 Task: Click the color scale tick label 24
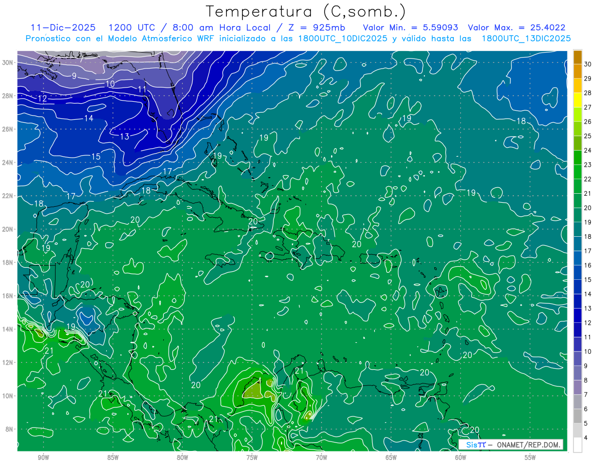pyautogui.click(x=589, y=150)
